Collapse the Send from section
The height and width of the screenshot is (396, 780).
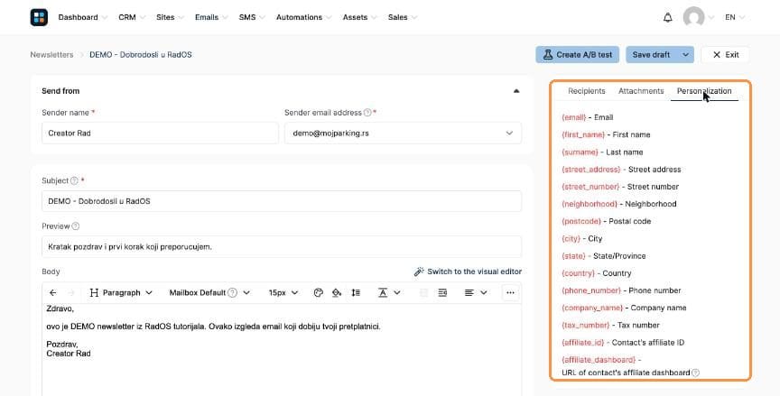pyautogui.click(x=515, y=91)
